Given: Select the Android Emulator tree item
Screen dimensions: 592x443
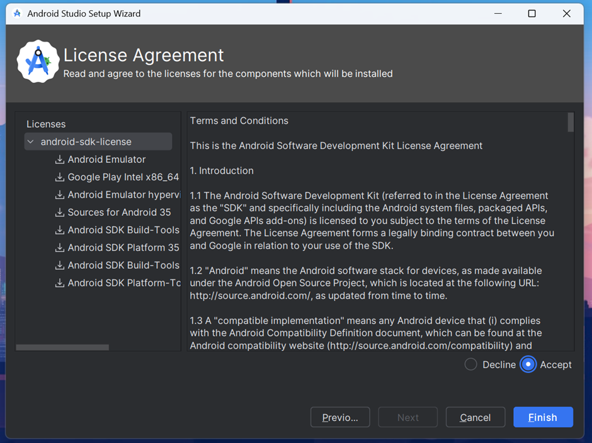Looking at the screenshot, I should 106,160.
